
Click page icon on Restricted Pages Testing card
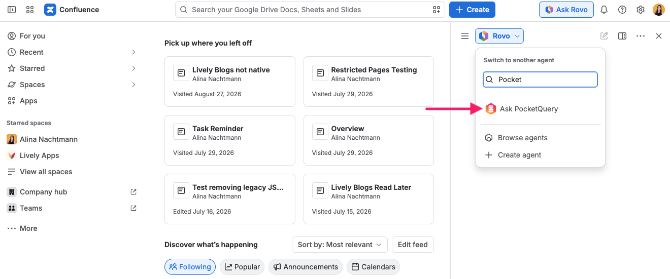[320, 73]
